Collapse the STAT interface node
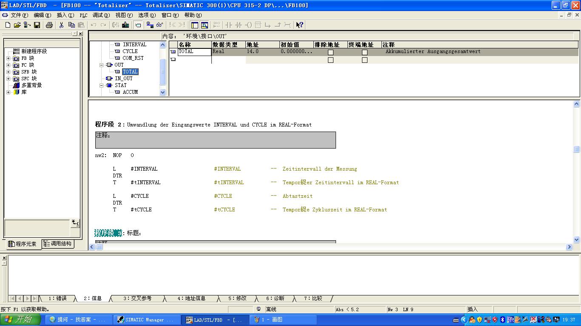Viewport: 581px width, 326px height. (x=102, y=85)
